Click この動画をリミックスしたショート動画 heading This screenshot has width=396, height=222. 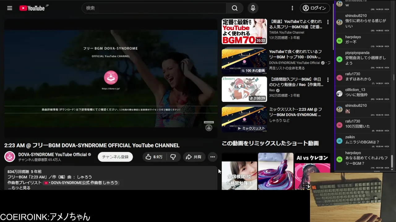270,143
